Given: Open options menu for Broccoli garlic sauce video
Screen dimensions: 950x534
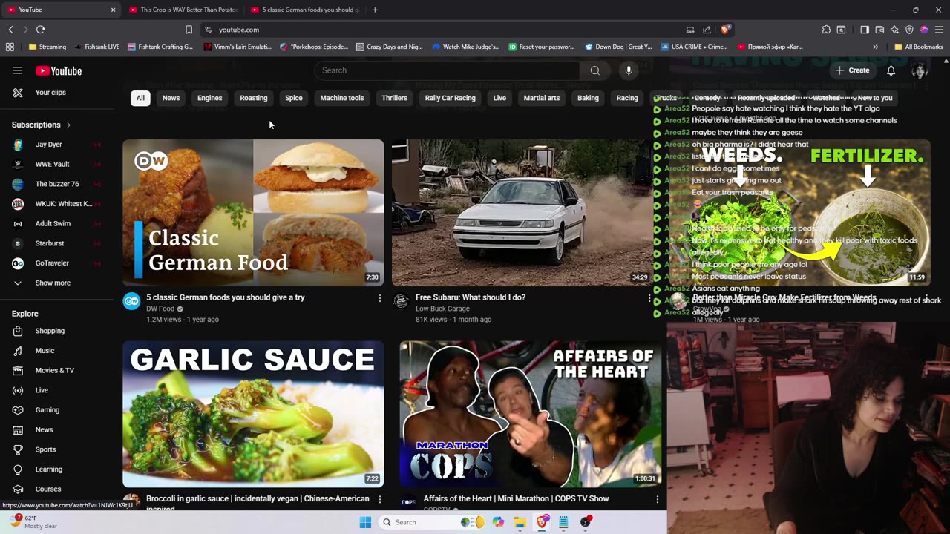Looking at the screenshot, I should (x=380, y=500).
